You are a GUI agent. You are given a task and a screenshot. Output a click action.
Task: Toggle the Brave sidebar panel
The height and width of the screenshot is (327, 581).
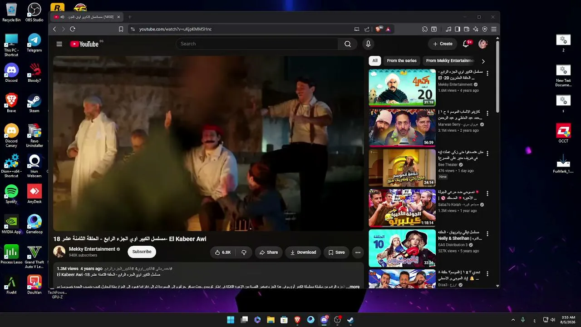click(458, 29)
